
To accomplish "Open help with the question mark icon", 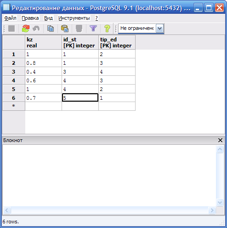I will point(107,28).
